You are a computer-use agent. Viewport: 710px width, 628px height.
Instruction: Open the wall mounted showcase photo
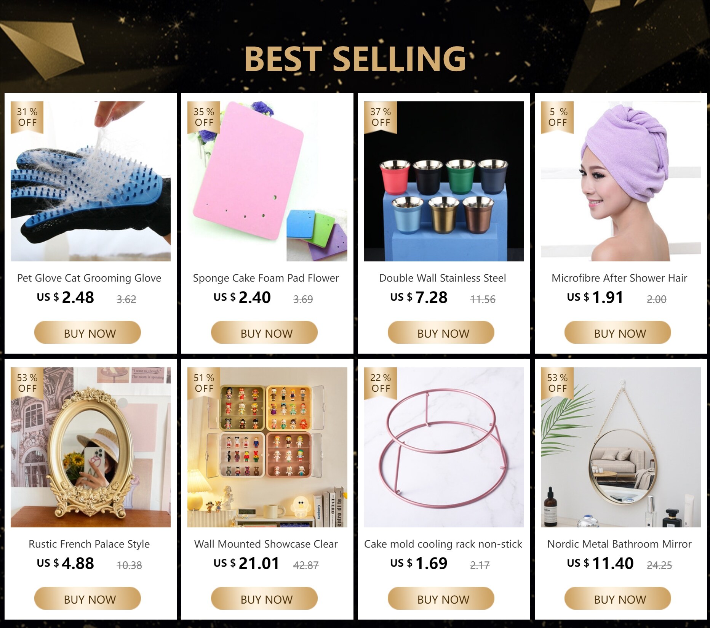pos(267,447)
